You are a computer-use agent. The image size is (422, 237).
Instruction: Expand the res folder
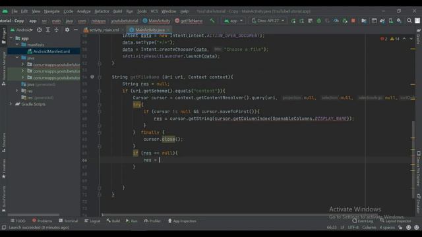[x=17, y=91]
